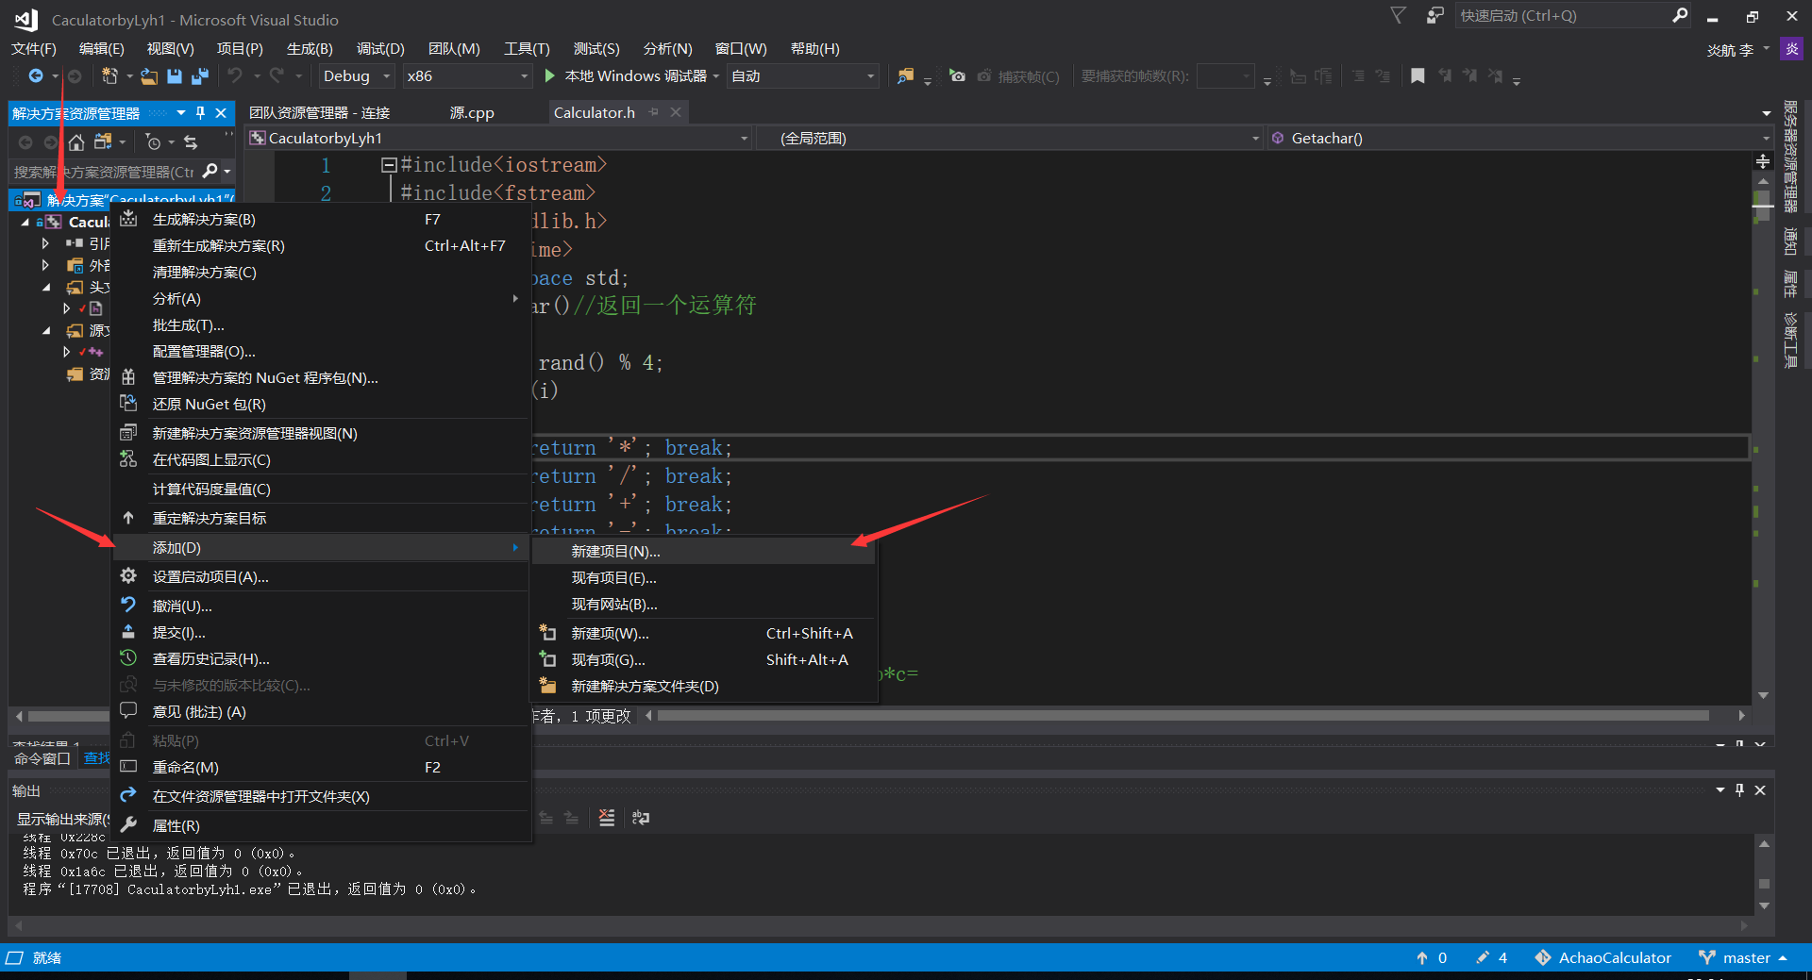Click Solution Explorer Home icon
Viewport: 1812px width, 980px height.
[x=76, y=142]
